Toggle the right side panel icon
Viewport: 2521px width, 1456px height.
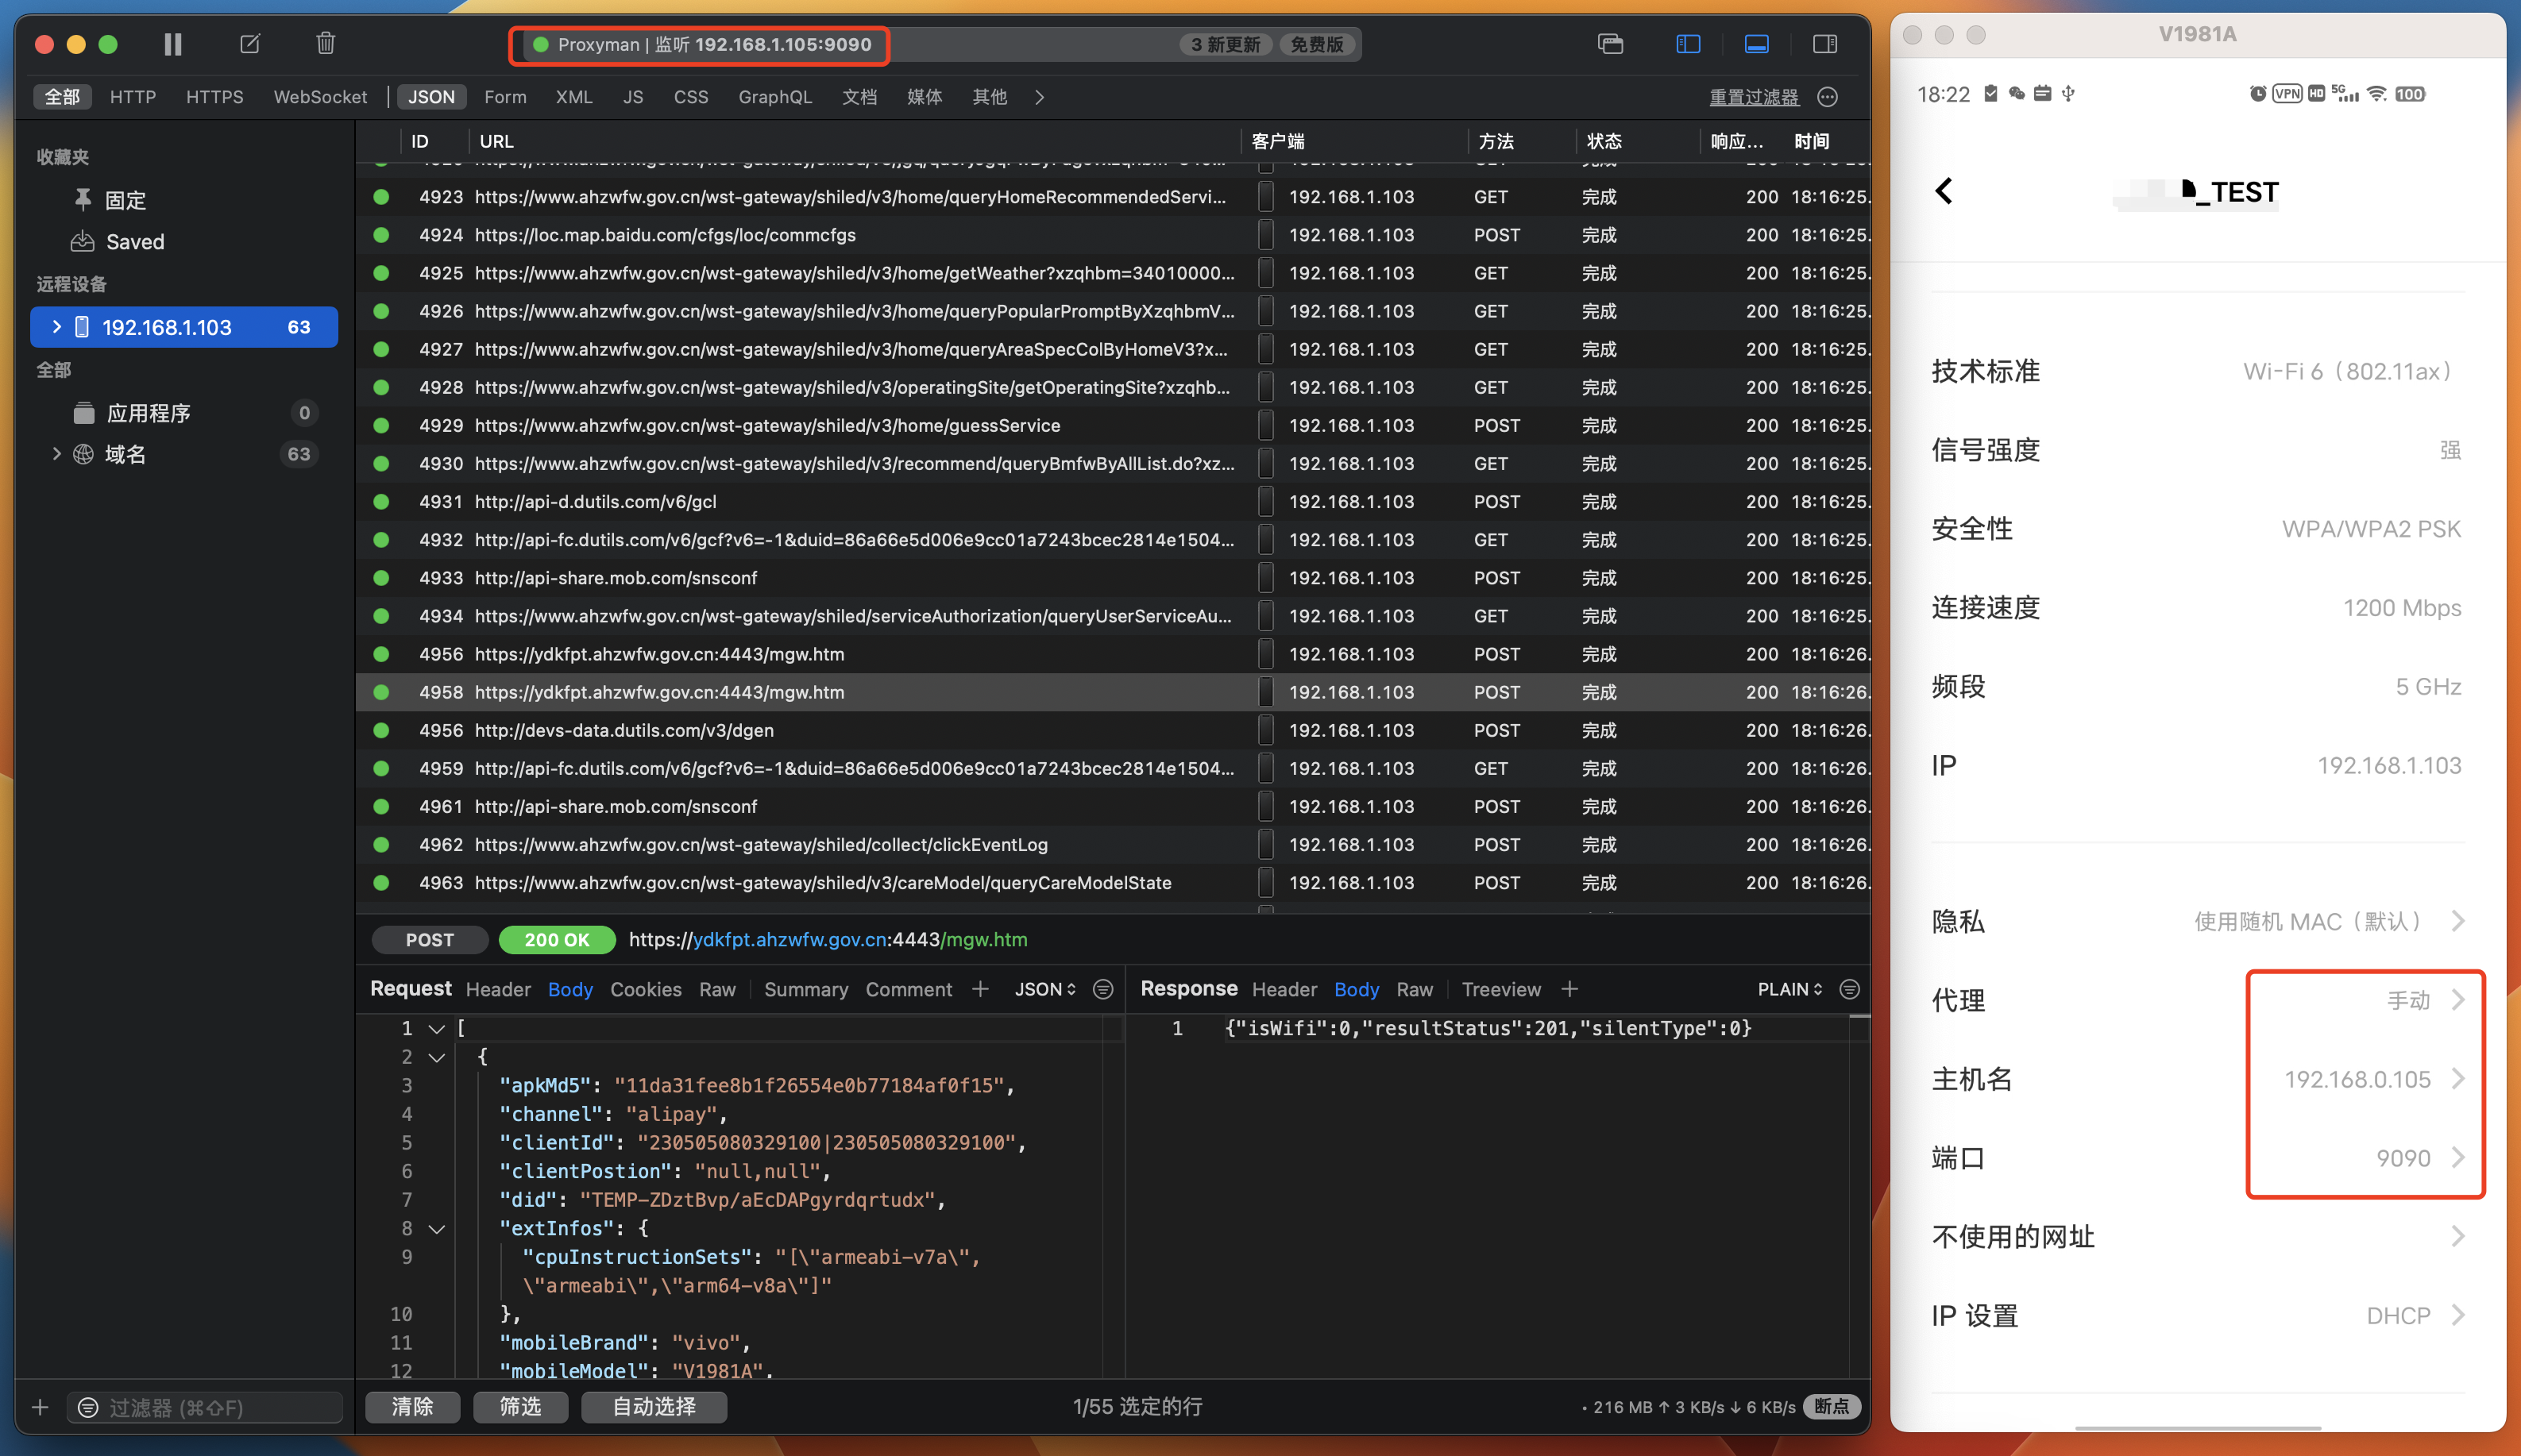[x=1824, y=44]
